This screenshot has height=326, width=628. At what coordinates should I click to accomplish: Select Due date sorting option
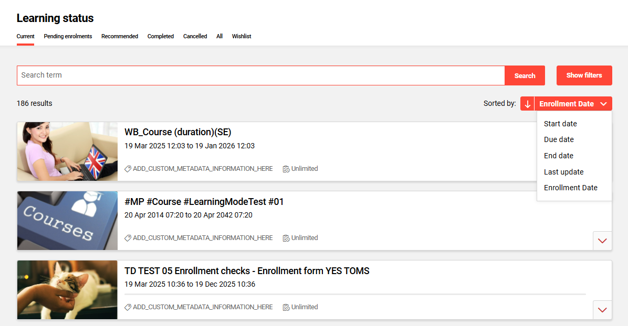pos(559,139)
